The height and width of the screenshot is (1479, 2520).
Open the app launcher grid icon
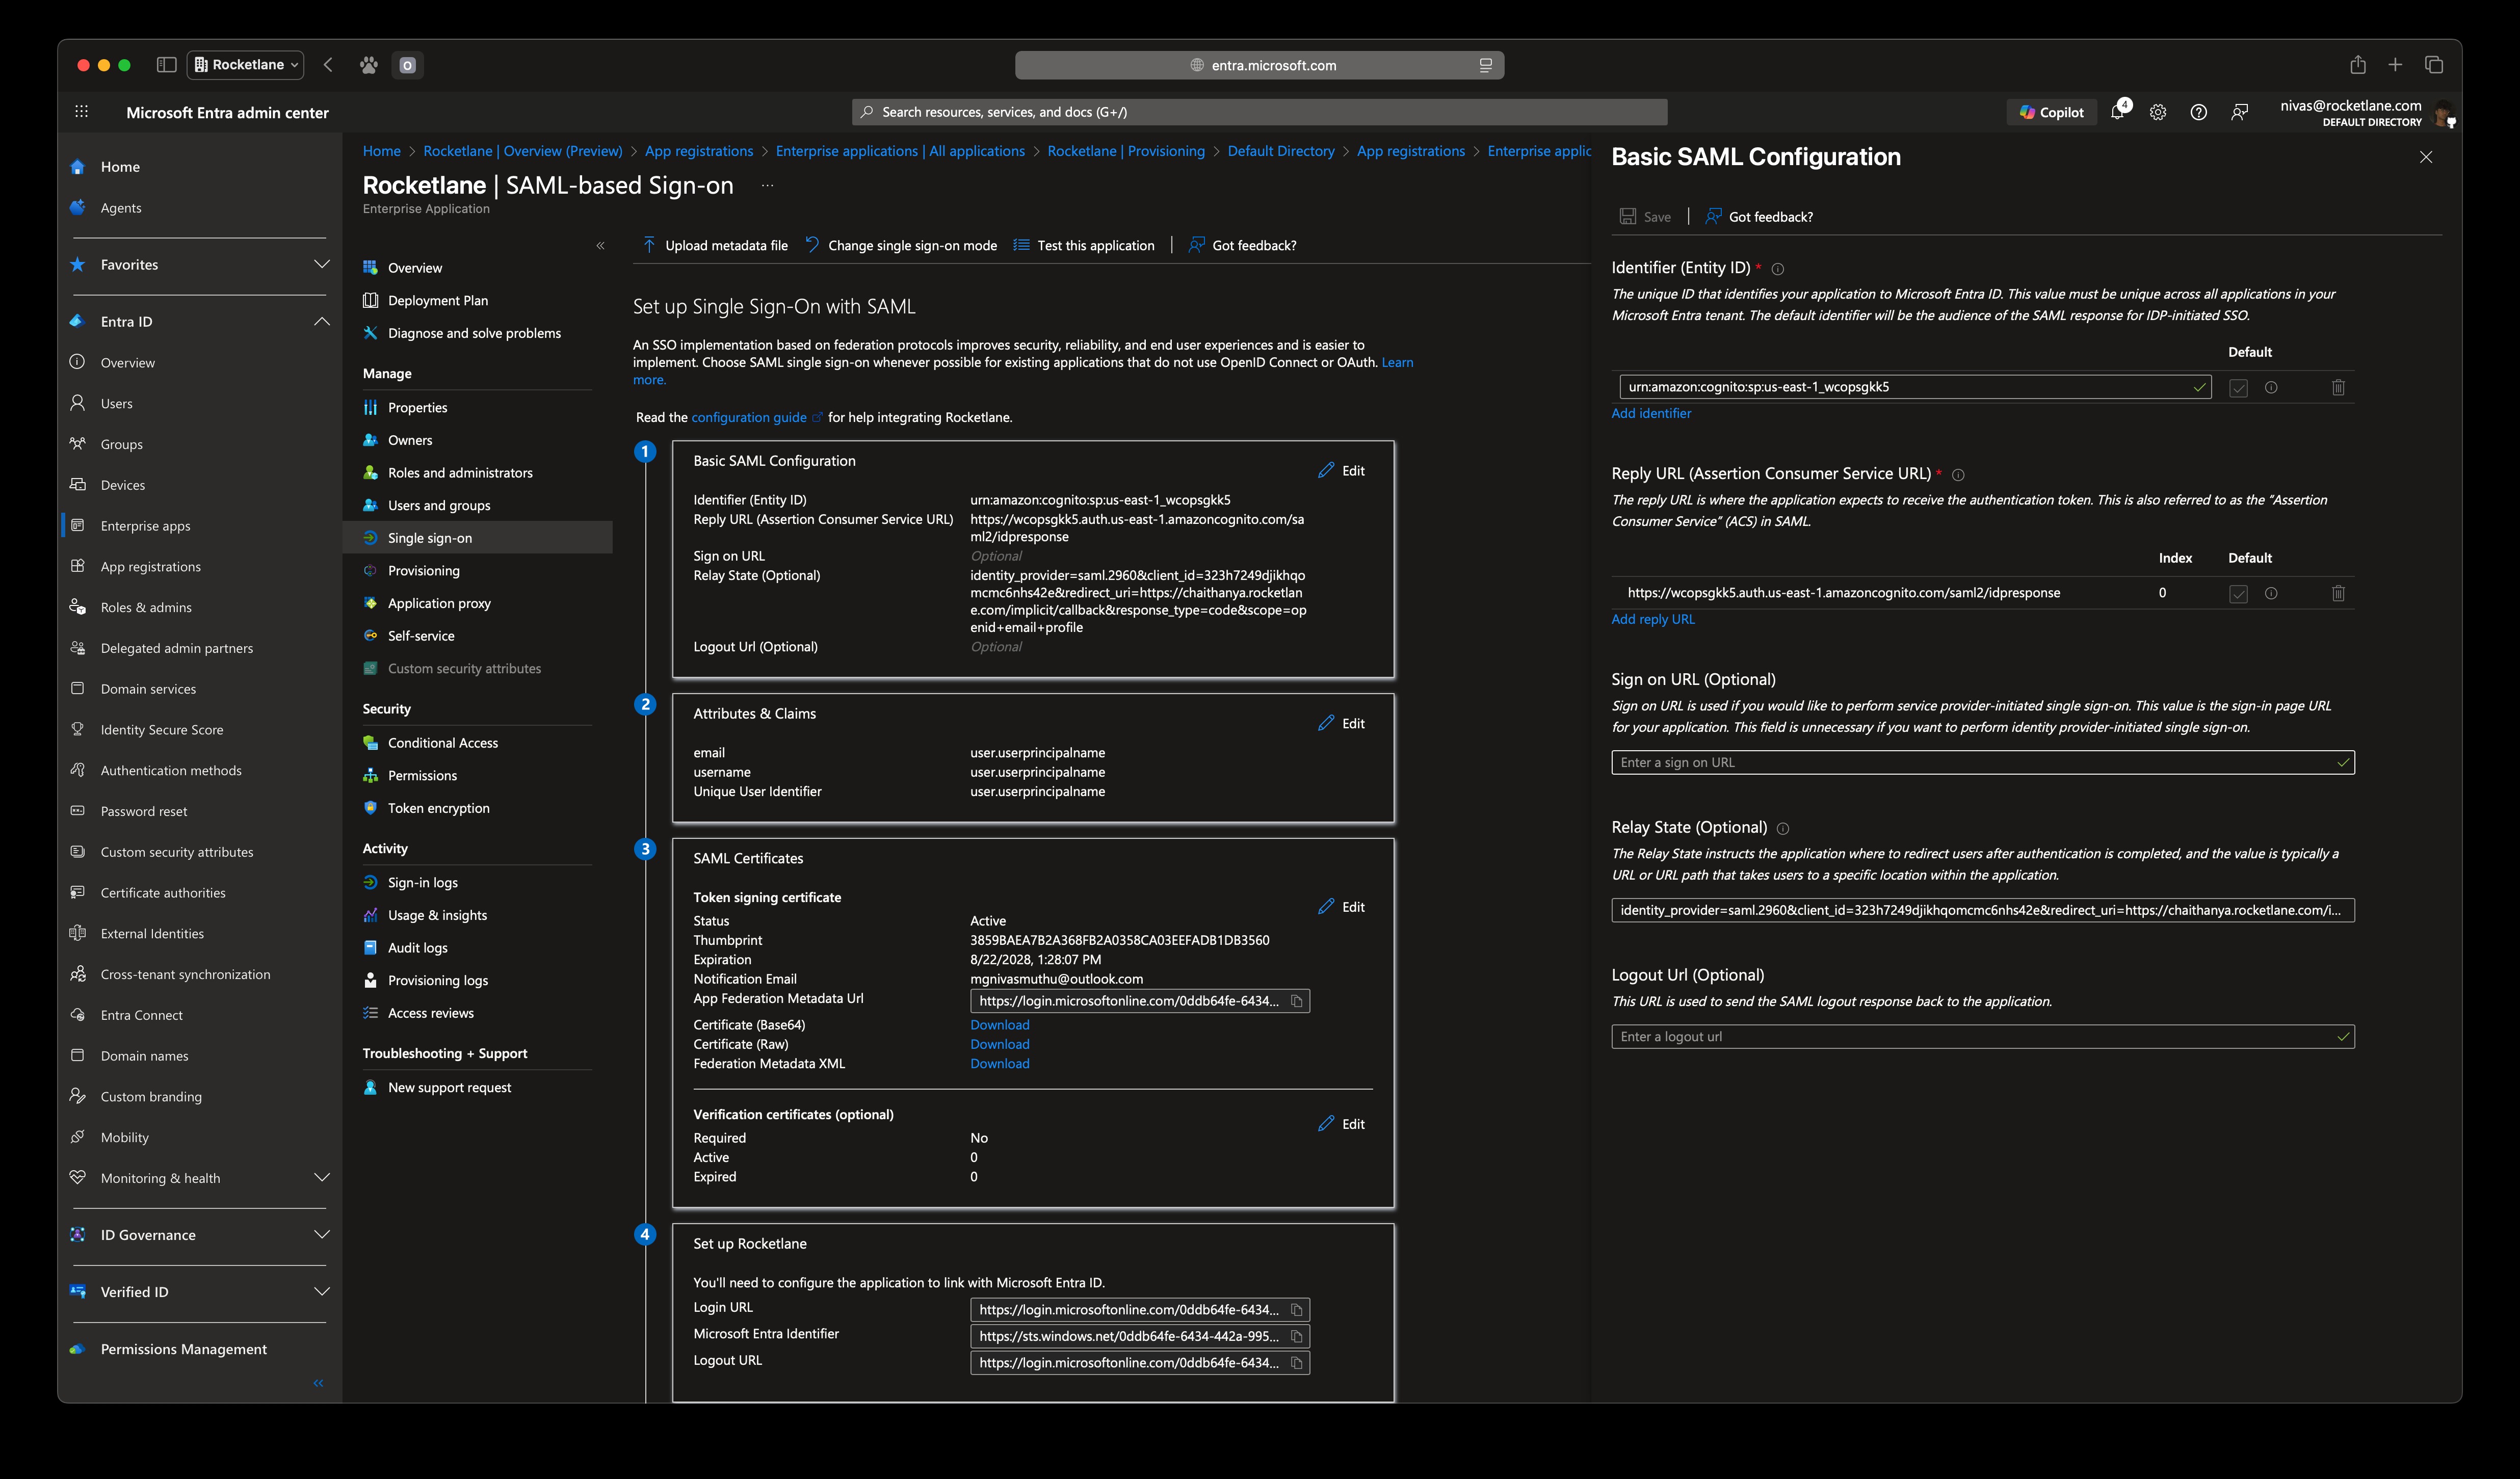(x=82, y=112)
